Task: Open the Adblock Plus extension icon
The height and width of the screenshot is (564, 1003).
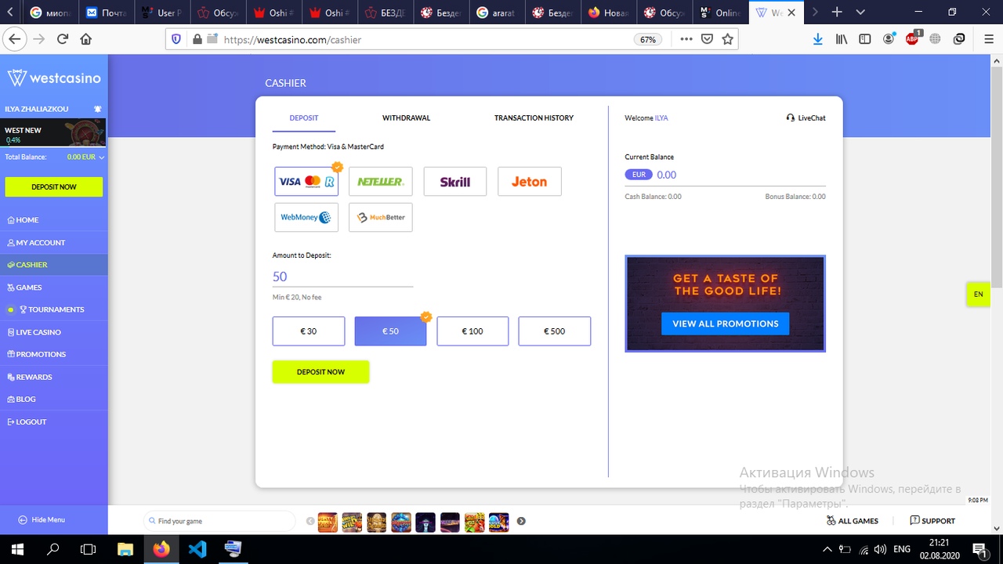Action: pyautogui.click(x=913, y=38)
